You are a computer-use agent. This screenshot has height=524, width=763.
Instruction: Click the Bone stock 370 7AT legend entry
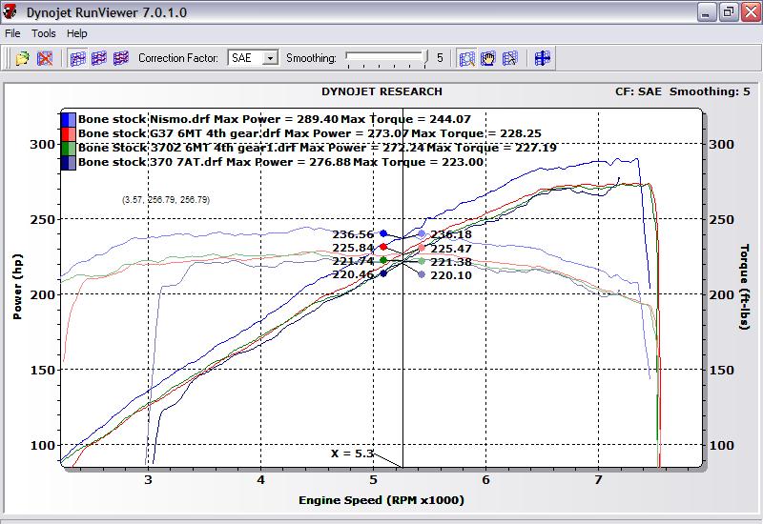coord(280,162)
